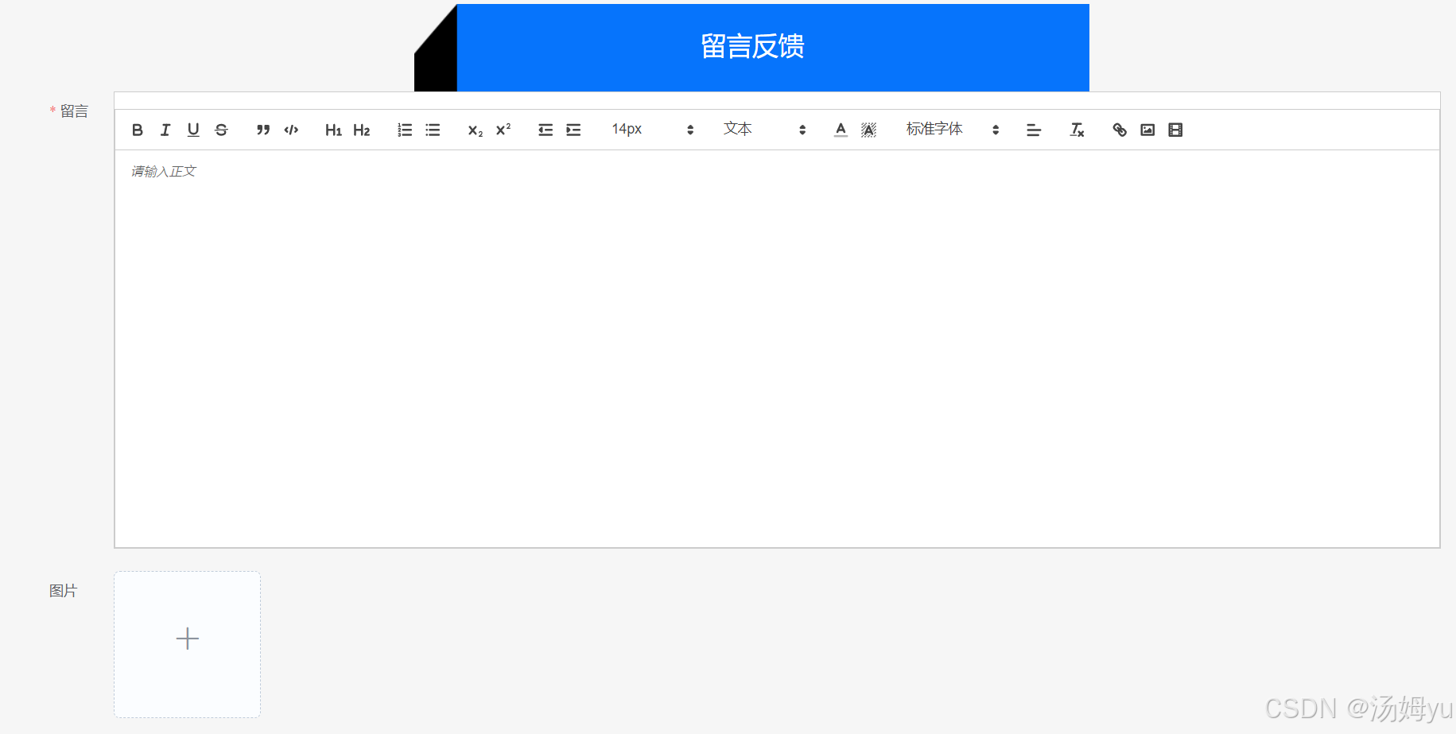Clear text formatting

coord(1077,130)
